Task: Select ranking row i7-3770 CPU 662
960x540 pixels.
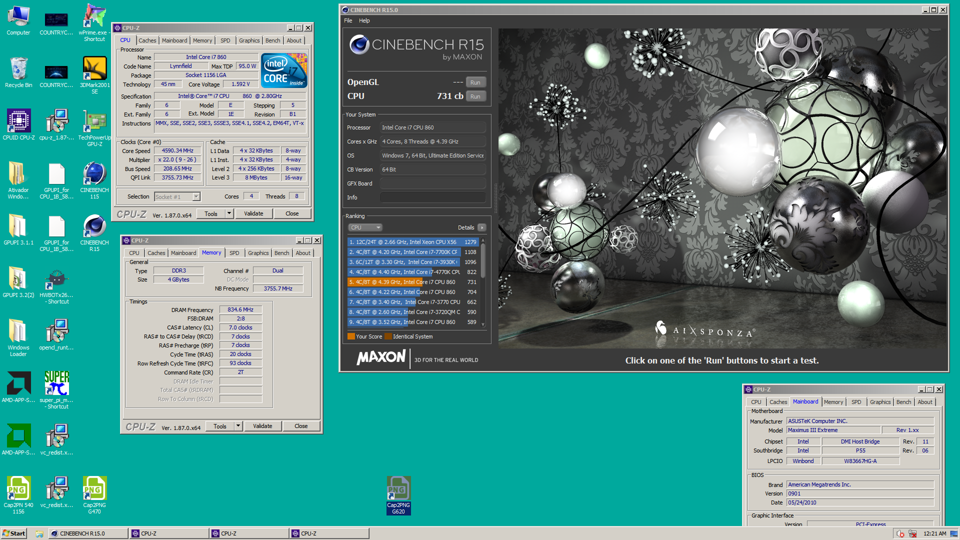Action: [413, 302]
